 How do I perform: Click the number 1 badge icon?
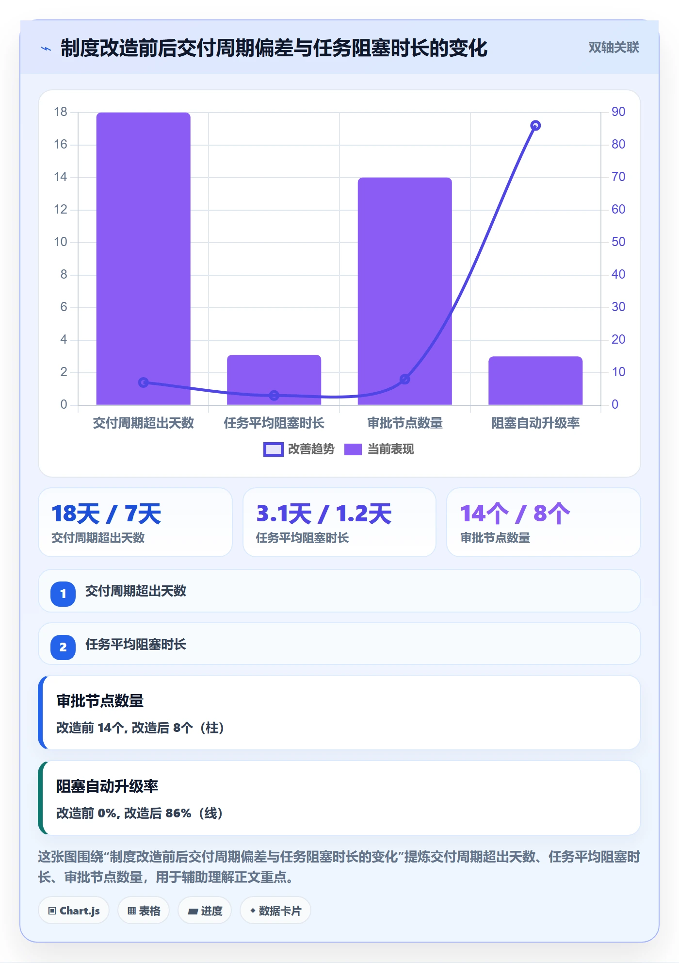[63, 594]
